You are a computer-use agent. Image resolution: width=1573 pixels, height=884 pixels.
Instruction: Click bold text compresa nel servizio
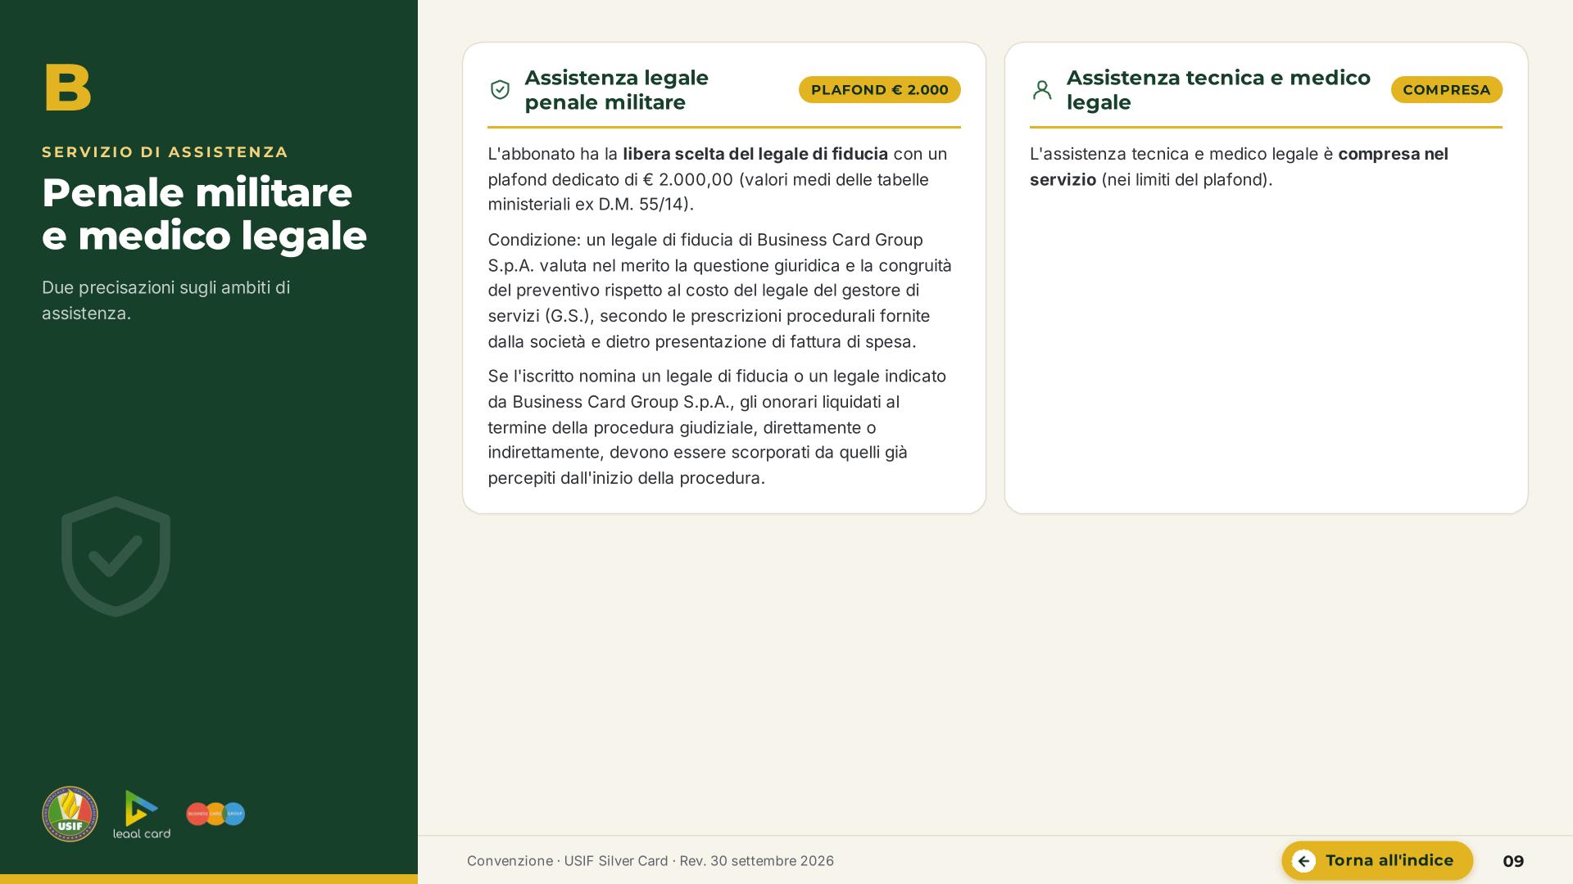point(1239,167)
